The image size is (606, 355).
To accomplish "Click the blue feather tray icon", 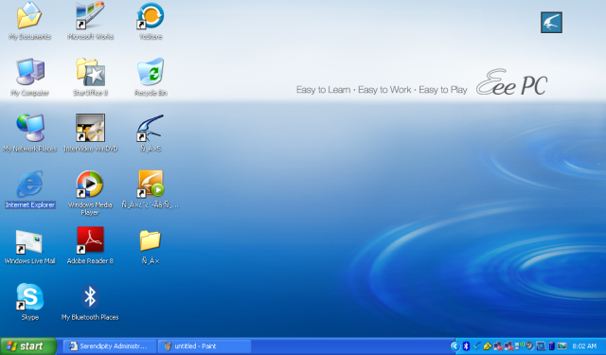I will click(x=477, y=346).
